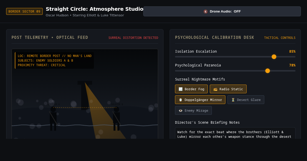307x161 pixels.
Task: Toggle the Doppelgänger Mirror motif
Action: pos(200,100)
